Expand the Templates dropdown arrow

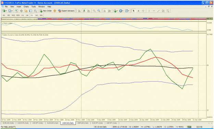click(129, 11)
